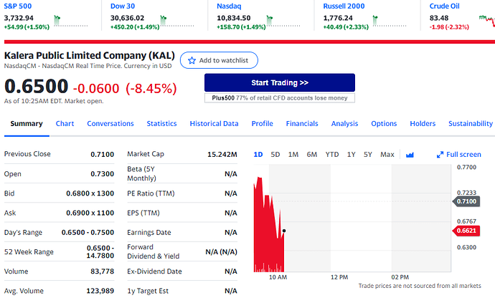The width and height of the screenshot is (495, 303).
Task: Click the red price change -0.0600 (-8.45%)
Action: click(125, 88)
